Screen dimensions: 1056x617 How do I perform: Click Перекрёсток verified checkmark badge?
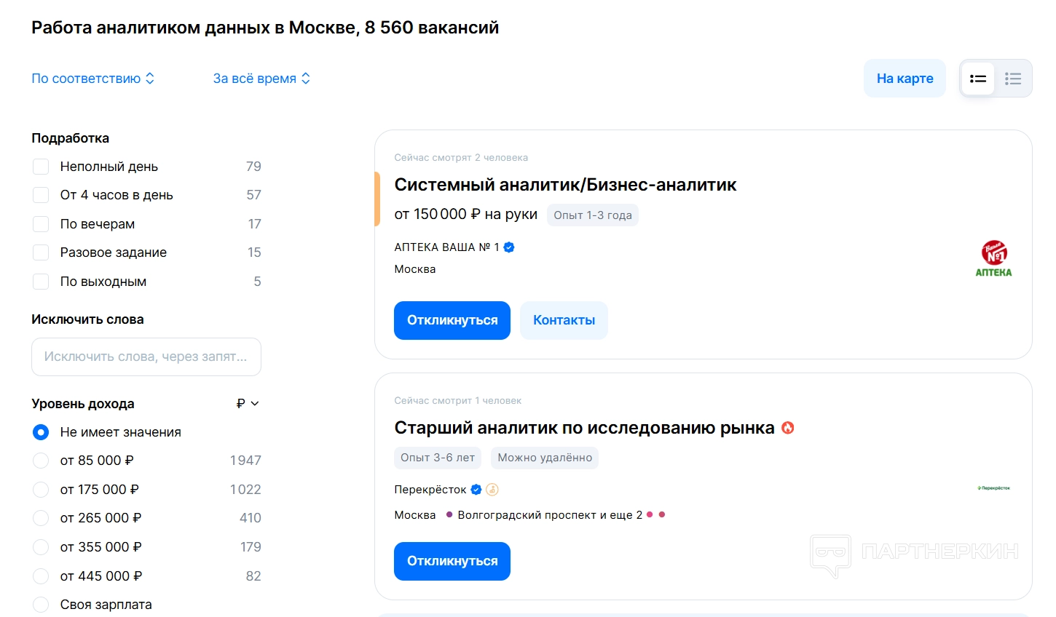[476, 490]
